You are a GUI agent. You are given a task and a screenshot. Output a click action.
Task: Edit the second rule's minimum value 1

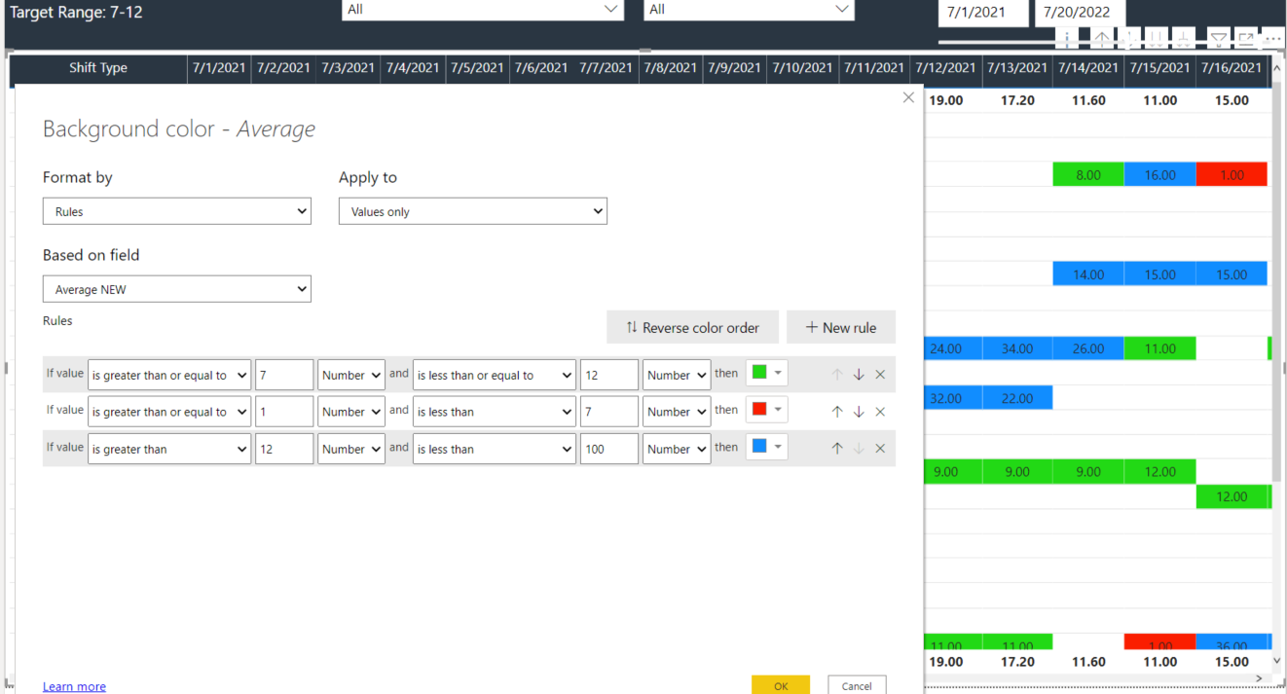point(284,412)
